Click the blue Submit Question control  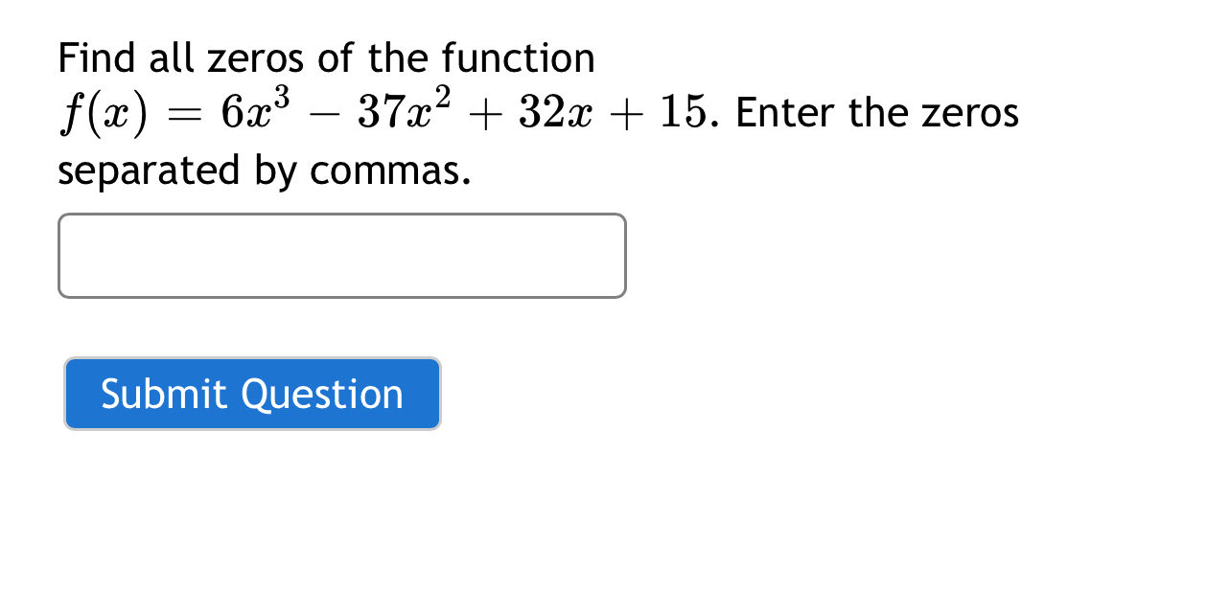[251, 394]
